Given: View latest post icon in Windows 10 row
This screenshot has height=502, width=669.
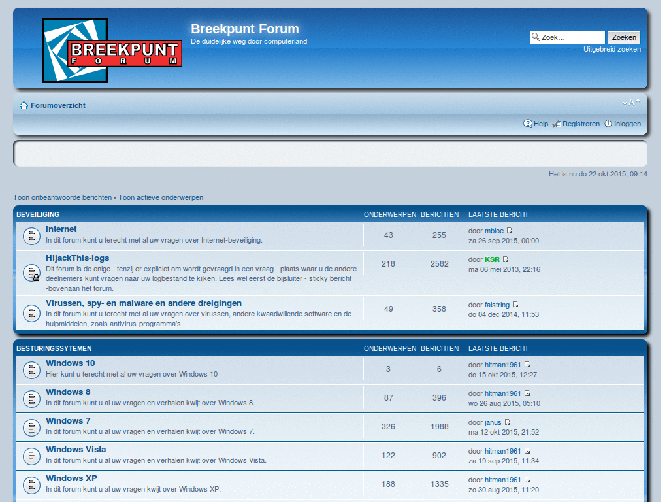Looking at the screenshot, I should 527,365.
